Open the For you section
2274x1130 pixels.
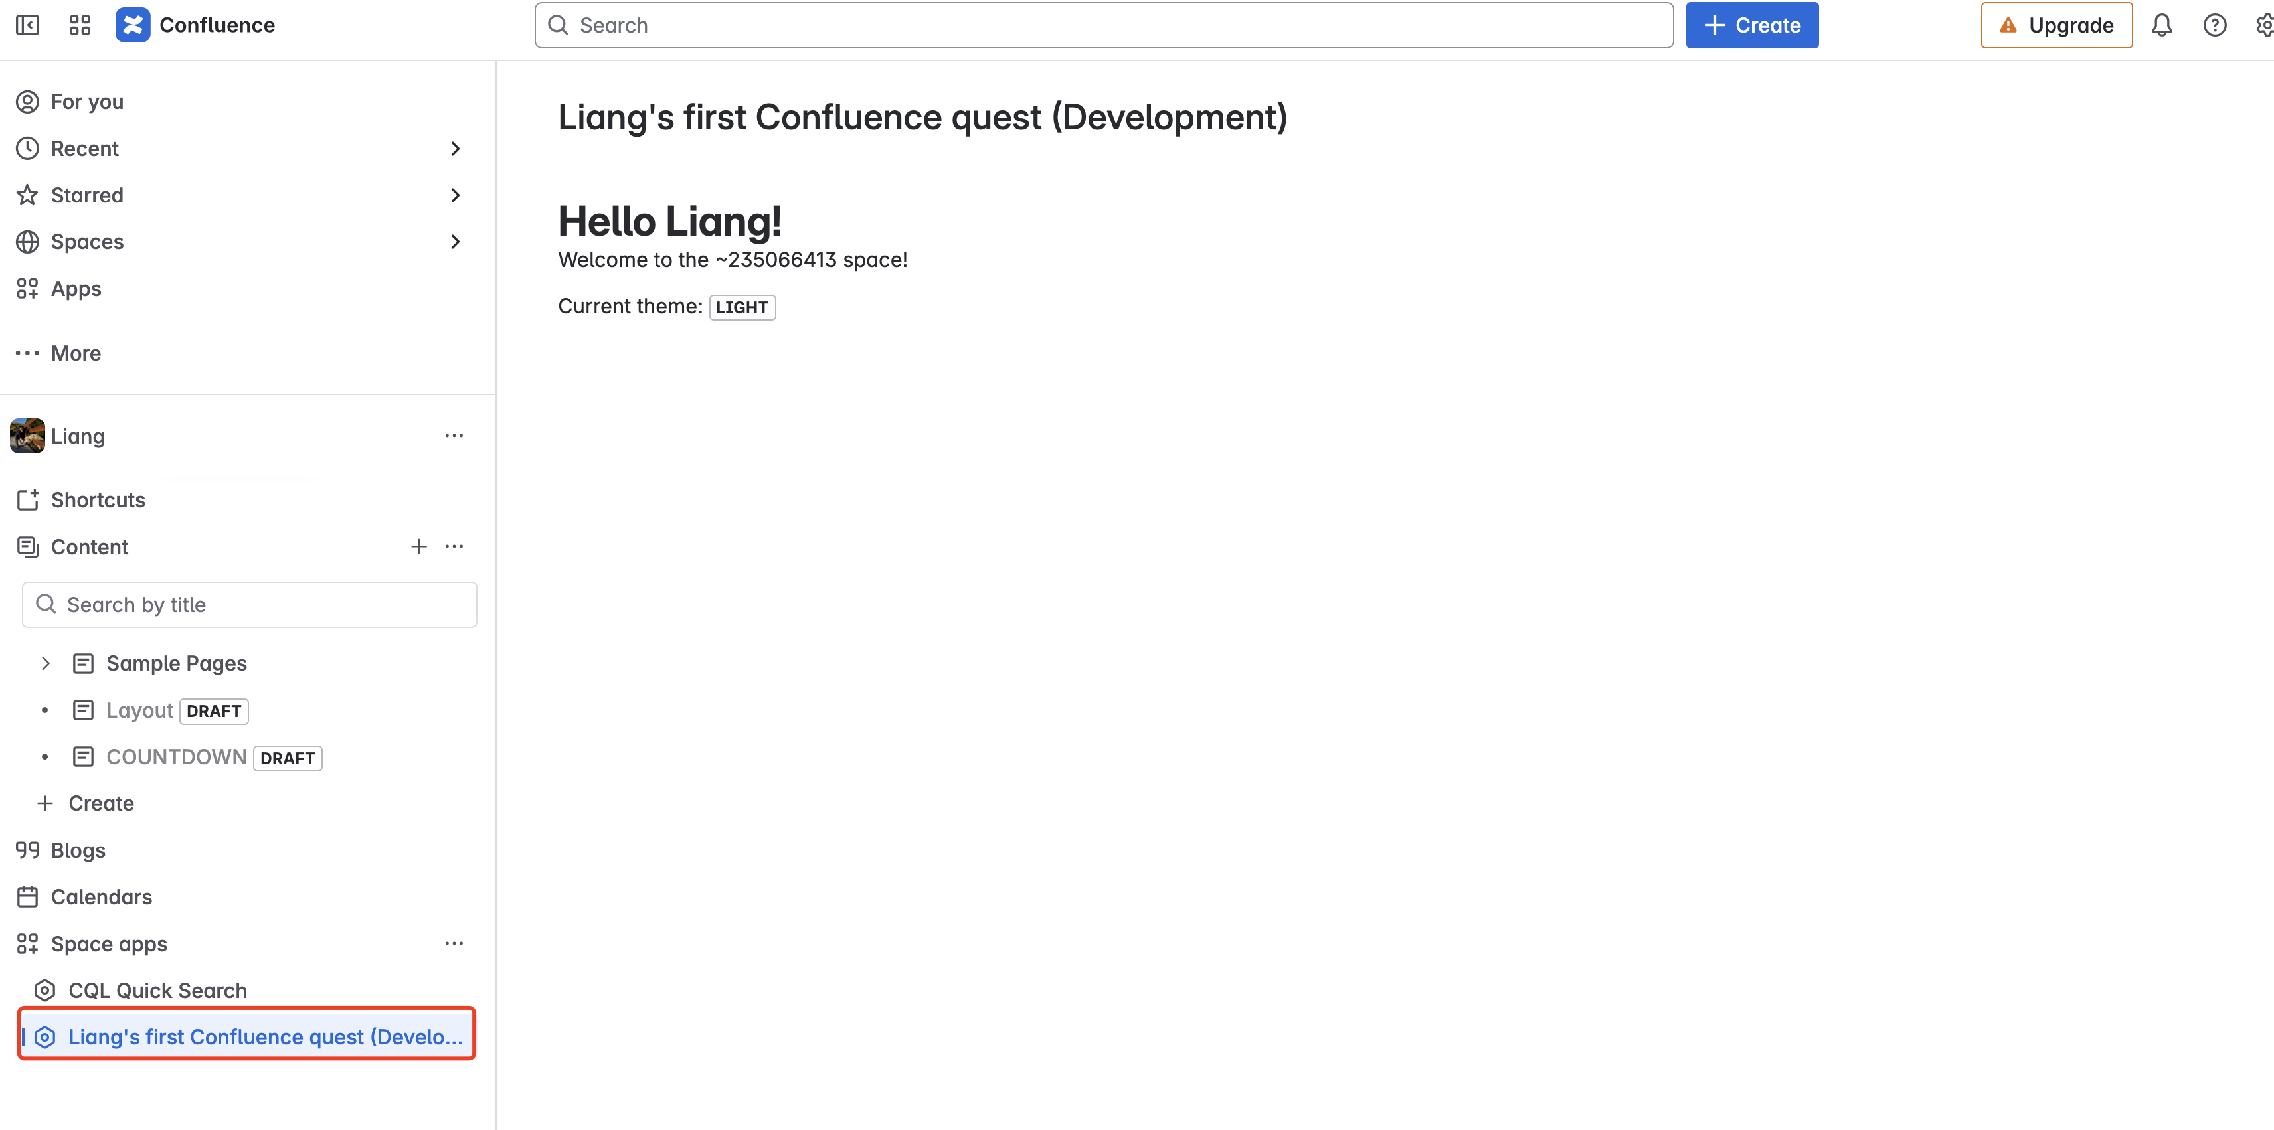86,102
